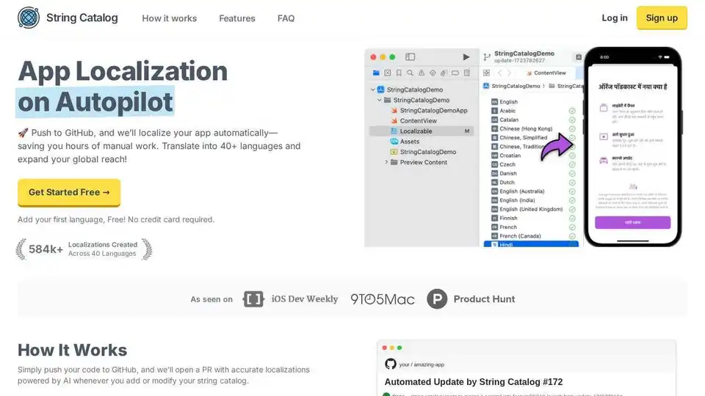Open the FAQ nav link
Viewport: 705px width, 396px height.
click(286, 18)
